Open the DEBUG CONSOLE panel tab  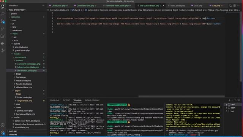[92, 100]
